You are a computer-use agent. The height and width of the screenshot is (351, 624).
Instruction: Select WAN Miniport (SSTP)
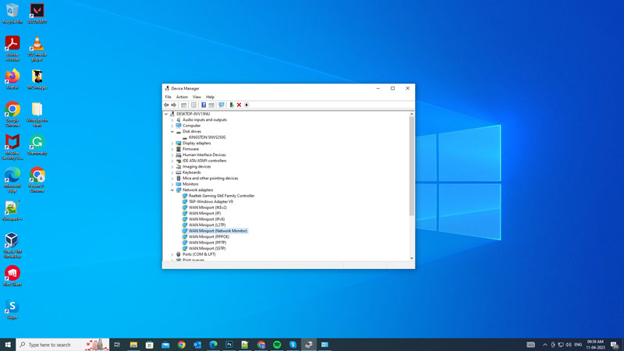pos(207,248)
